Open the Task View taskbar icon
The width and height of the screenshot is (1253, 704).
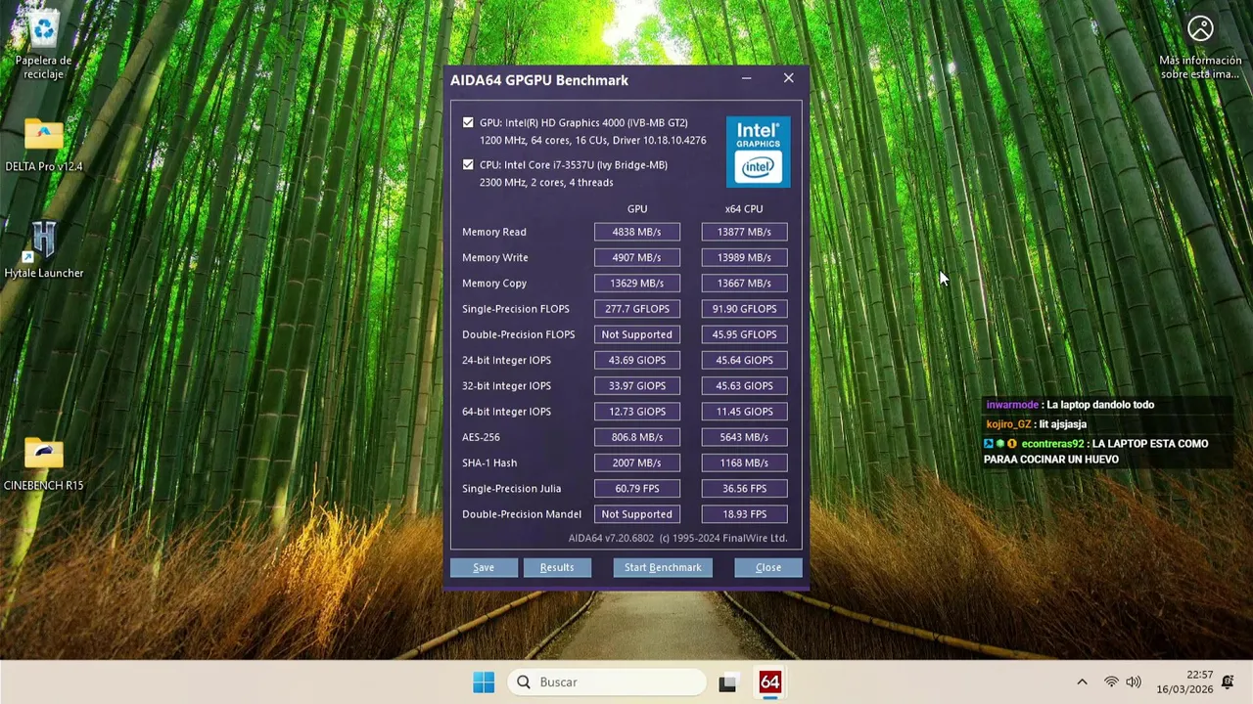(x=727, y=682)
